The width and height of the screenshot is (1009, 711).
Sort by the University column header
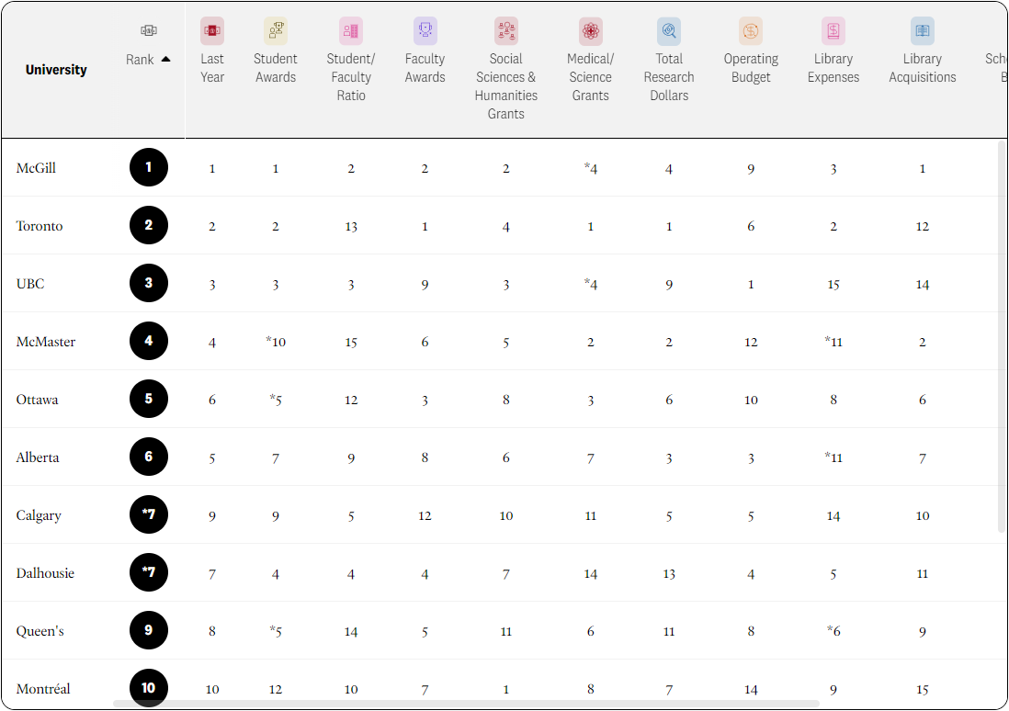[x=56, y=70]
